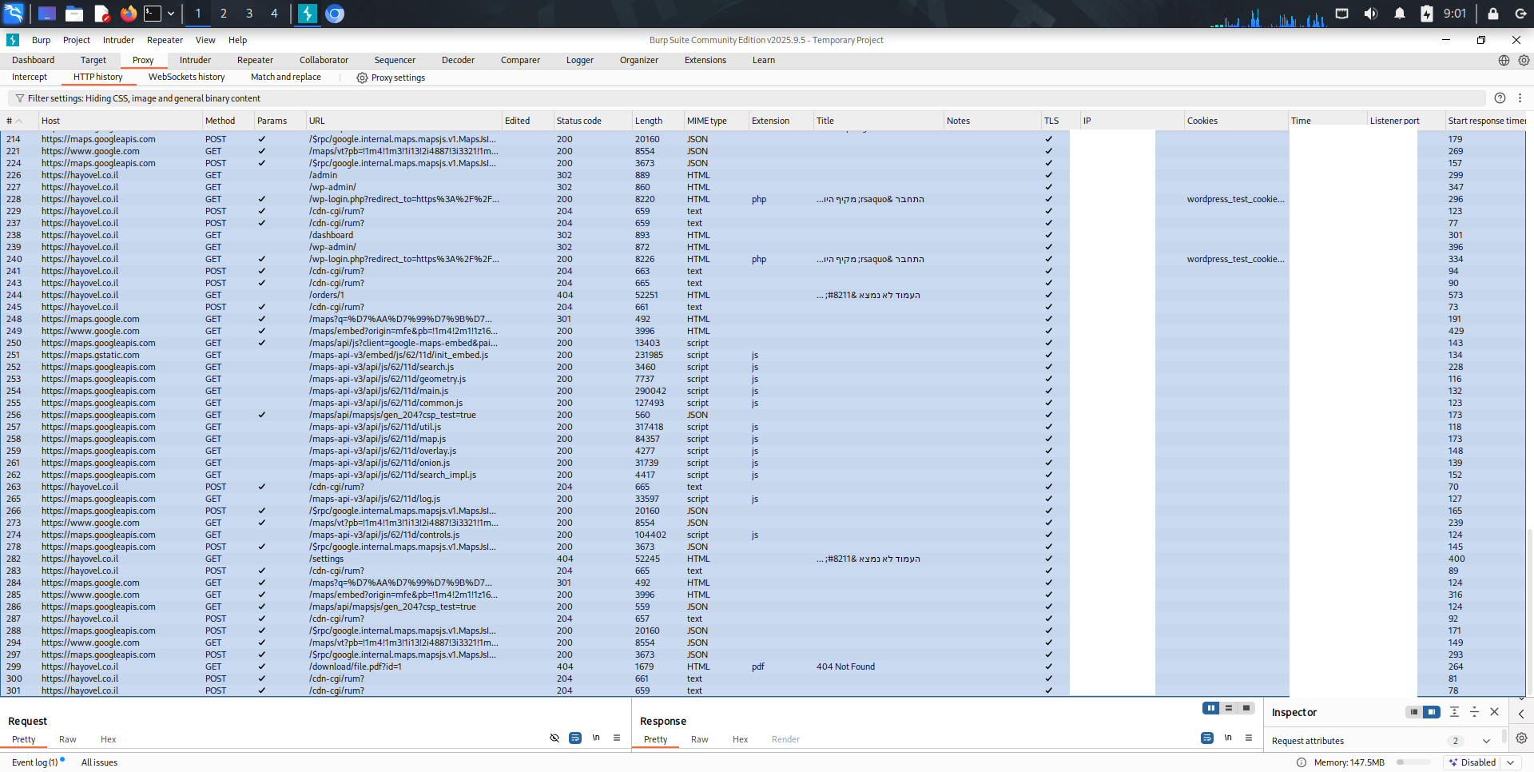
Task: Close the Inspector panel
Action: point(1494,712)
